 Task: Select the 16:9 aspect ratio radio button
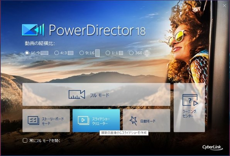point(27,53)
